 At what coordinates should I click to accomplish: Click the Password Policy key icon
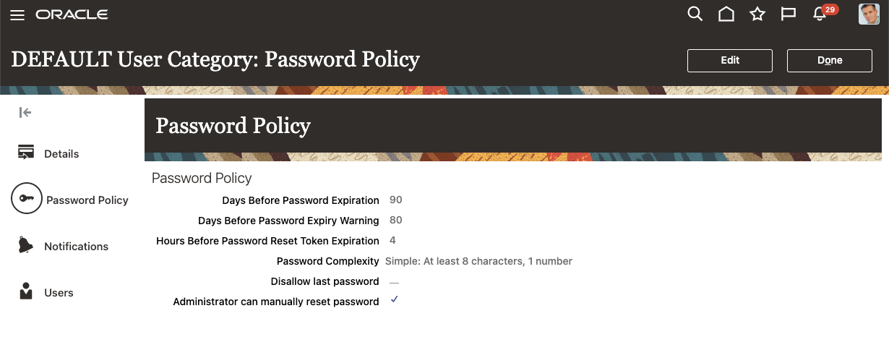click(27, 200)
